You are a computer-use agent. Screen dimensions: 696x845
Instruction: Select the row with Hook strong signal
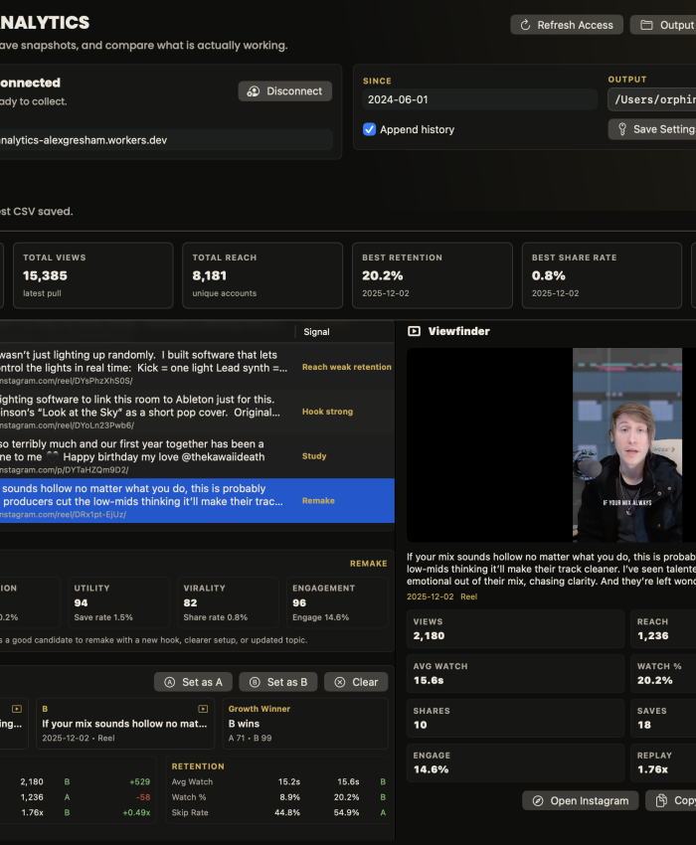[197, 412]
